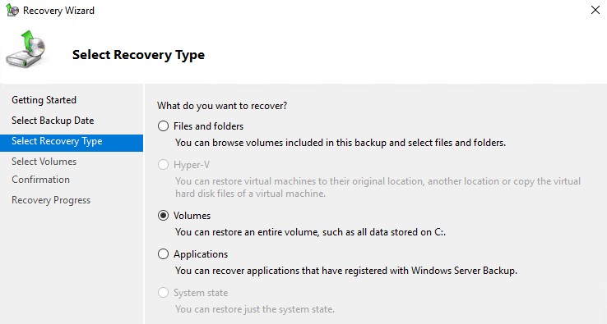Select the Files and folders radio button
Image resolution: width=607 pixels, height=324 pixels.
(x=164, y=126)
